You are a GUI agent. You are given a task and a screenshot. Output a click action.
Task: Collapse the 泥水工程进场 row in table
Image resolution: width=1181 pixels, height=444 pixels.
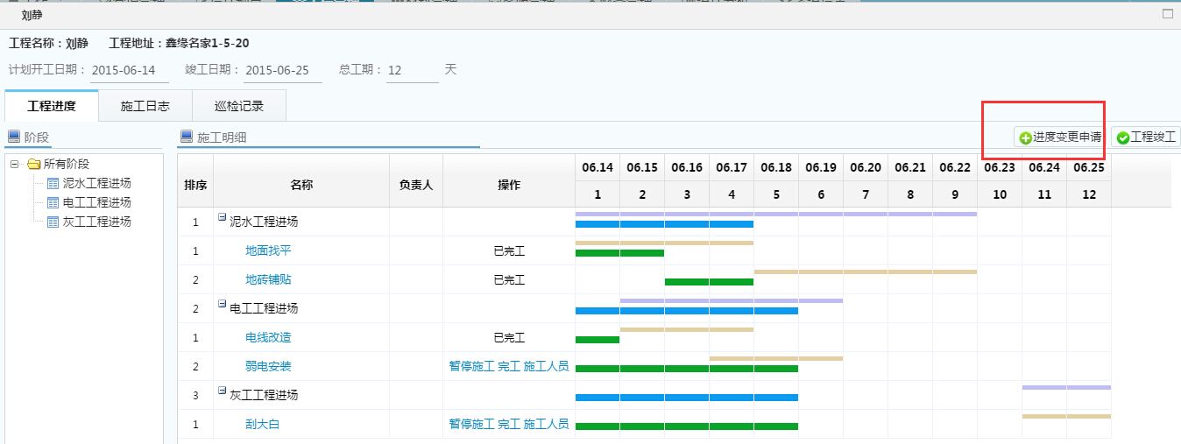[223, 219]
